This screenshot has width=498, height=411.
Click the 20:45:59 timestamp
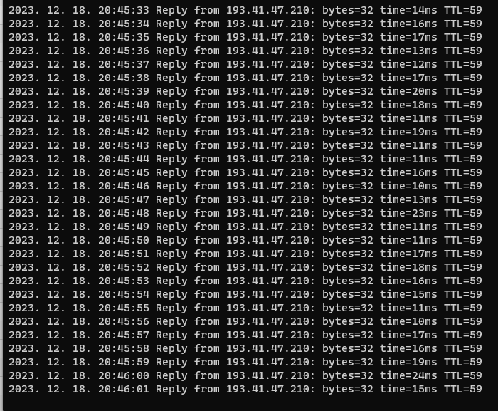[x=124, y=362]
